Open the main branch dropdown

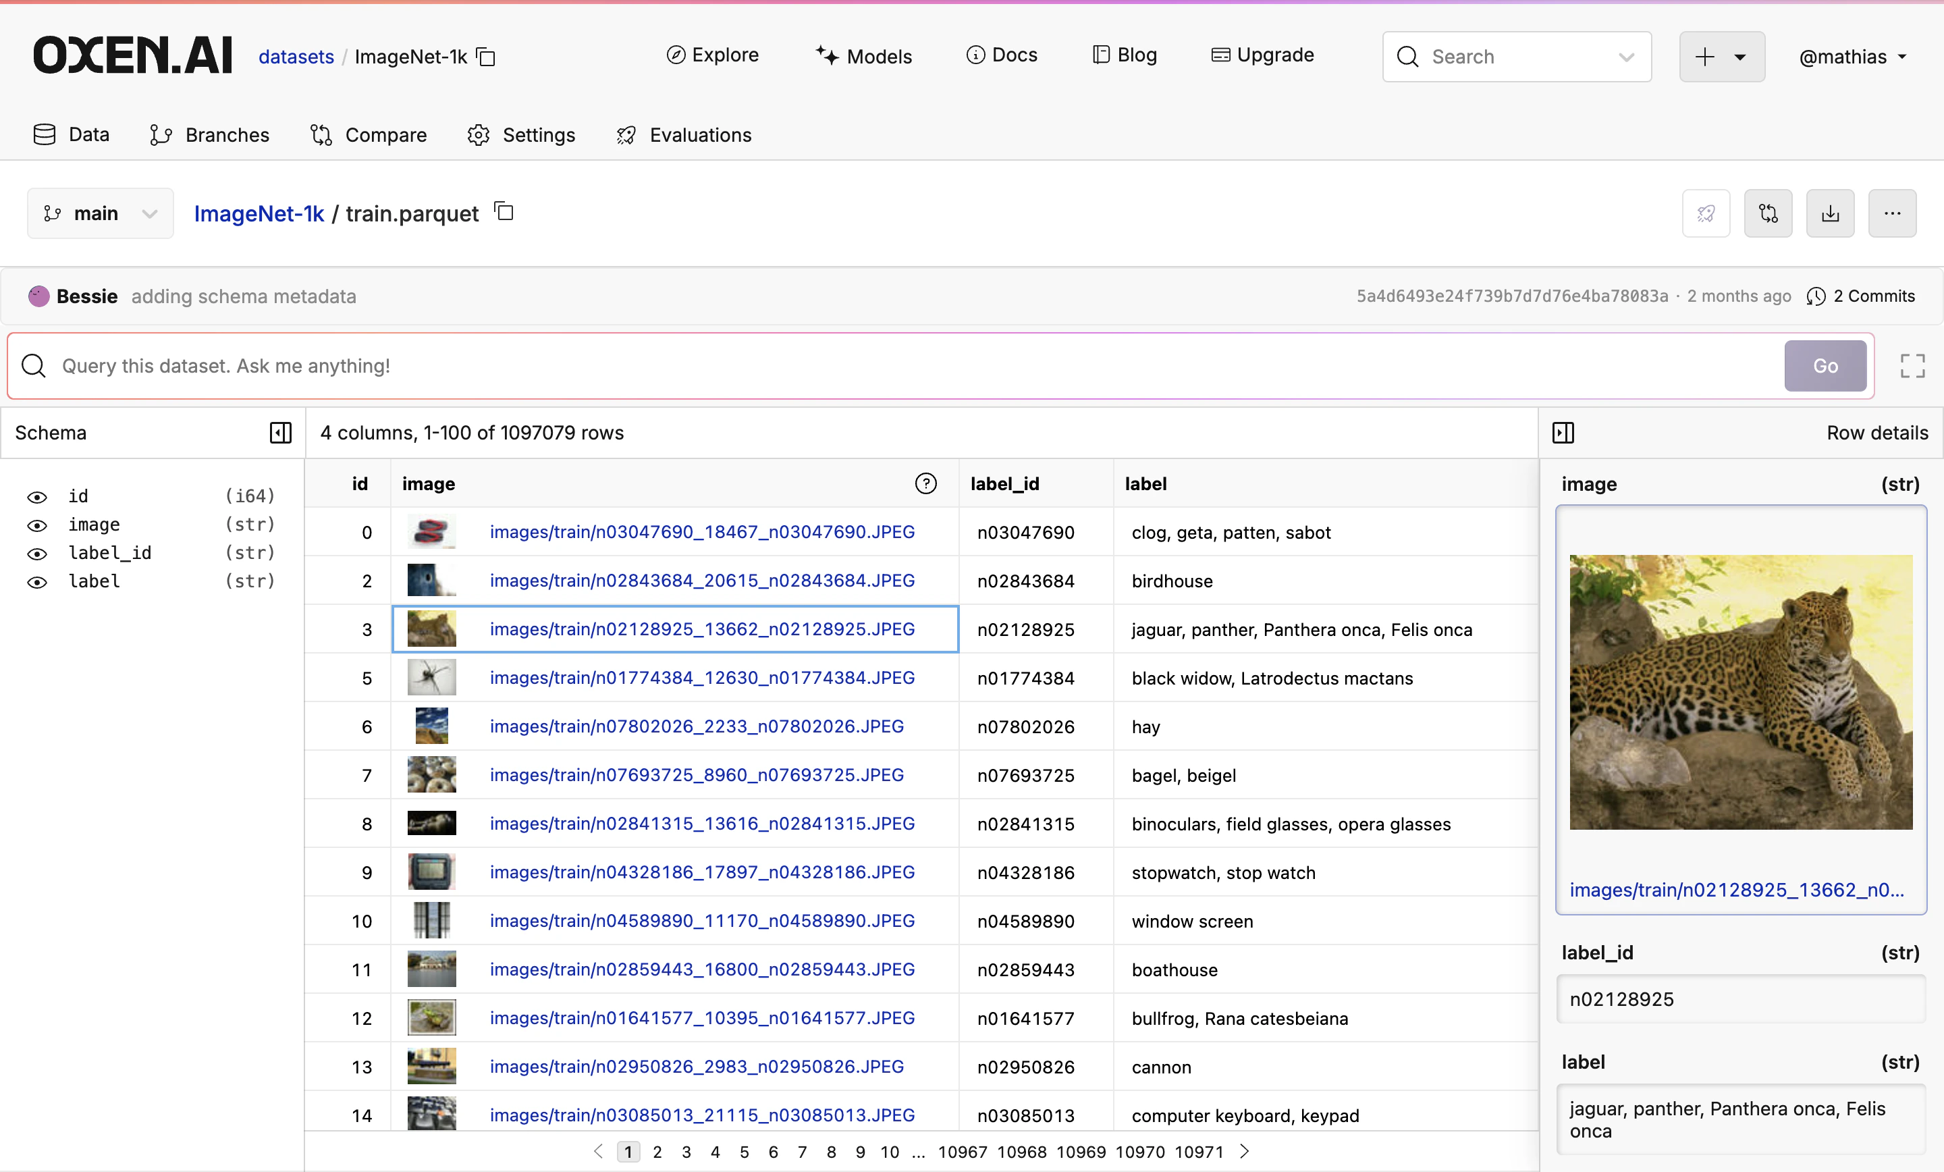tap(100, 213)
